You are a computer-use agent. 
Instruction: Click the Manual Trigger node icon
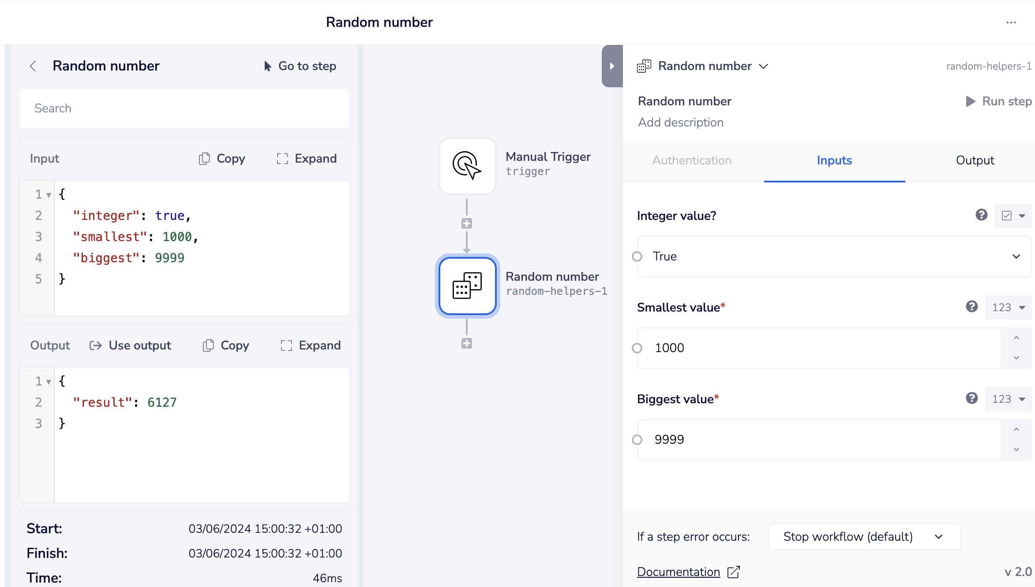467,166
